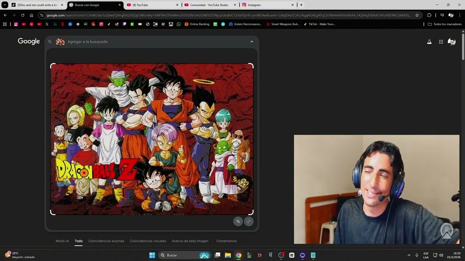
Task: Open the Google account profile avatar
Action: click(452, 42)
